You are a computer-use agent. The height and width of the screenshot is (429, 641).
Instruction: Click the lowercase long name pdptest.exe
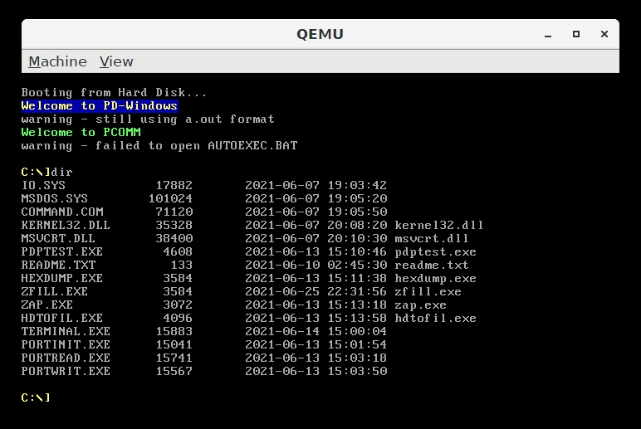pyautogui.click(x=435, y=252)
